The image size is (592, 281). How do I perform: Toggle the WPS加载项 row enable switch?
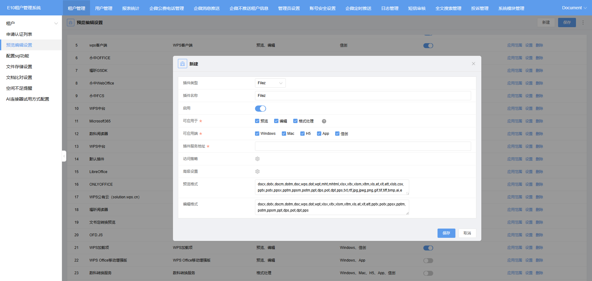tap(428, 248)
